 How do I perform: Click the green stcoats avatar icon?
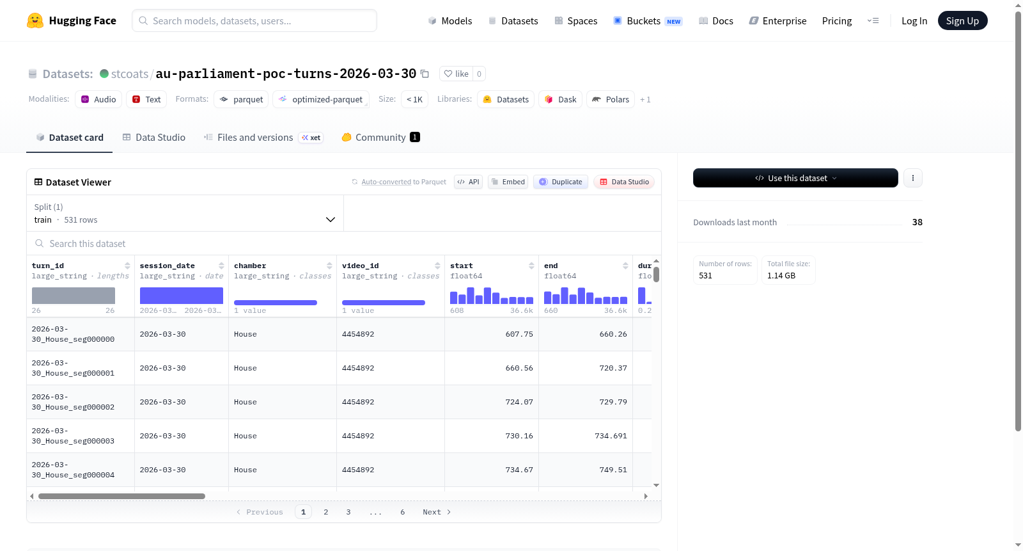pyautogui.click(x=104, y=74)
